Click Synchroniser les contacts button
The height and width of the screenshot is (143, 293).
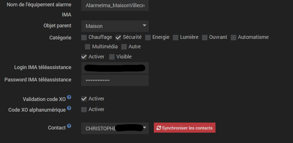pyautogui.click(x=184, y=128)
